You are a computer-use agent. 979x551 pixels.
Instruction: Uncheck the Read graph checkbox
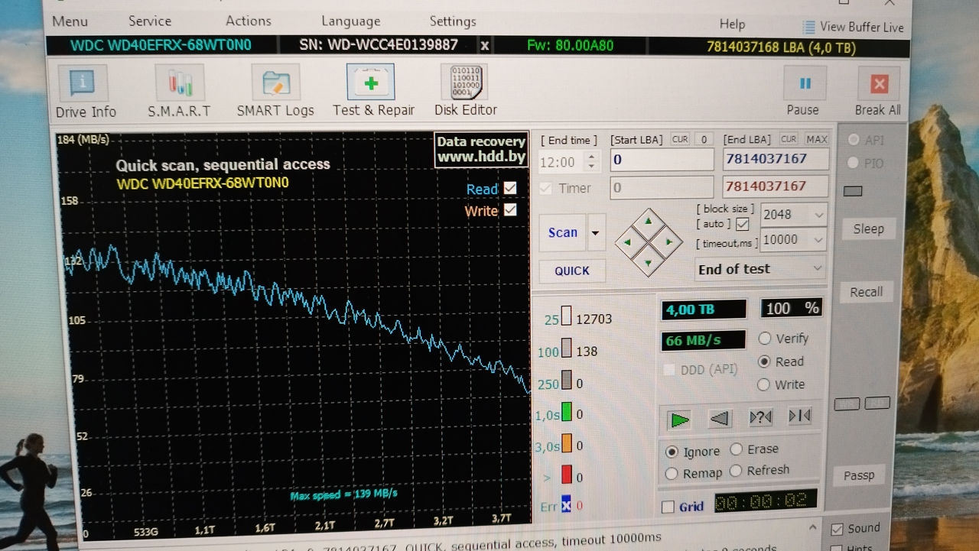click(510, 188)
